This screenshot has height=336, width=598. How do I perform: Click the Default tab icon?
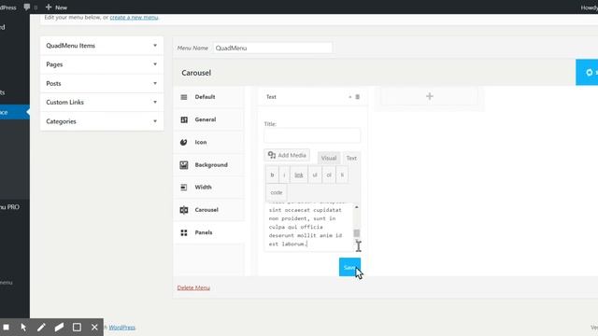click(x=184, y=97)
